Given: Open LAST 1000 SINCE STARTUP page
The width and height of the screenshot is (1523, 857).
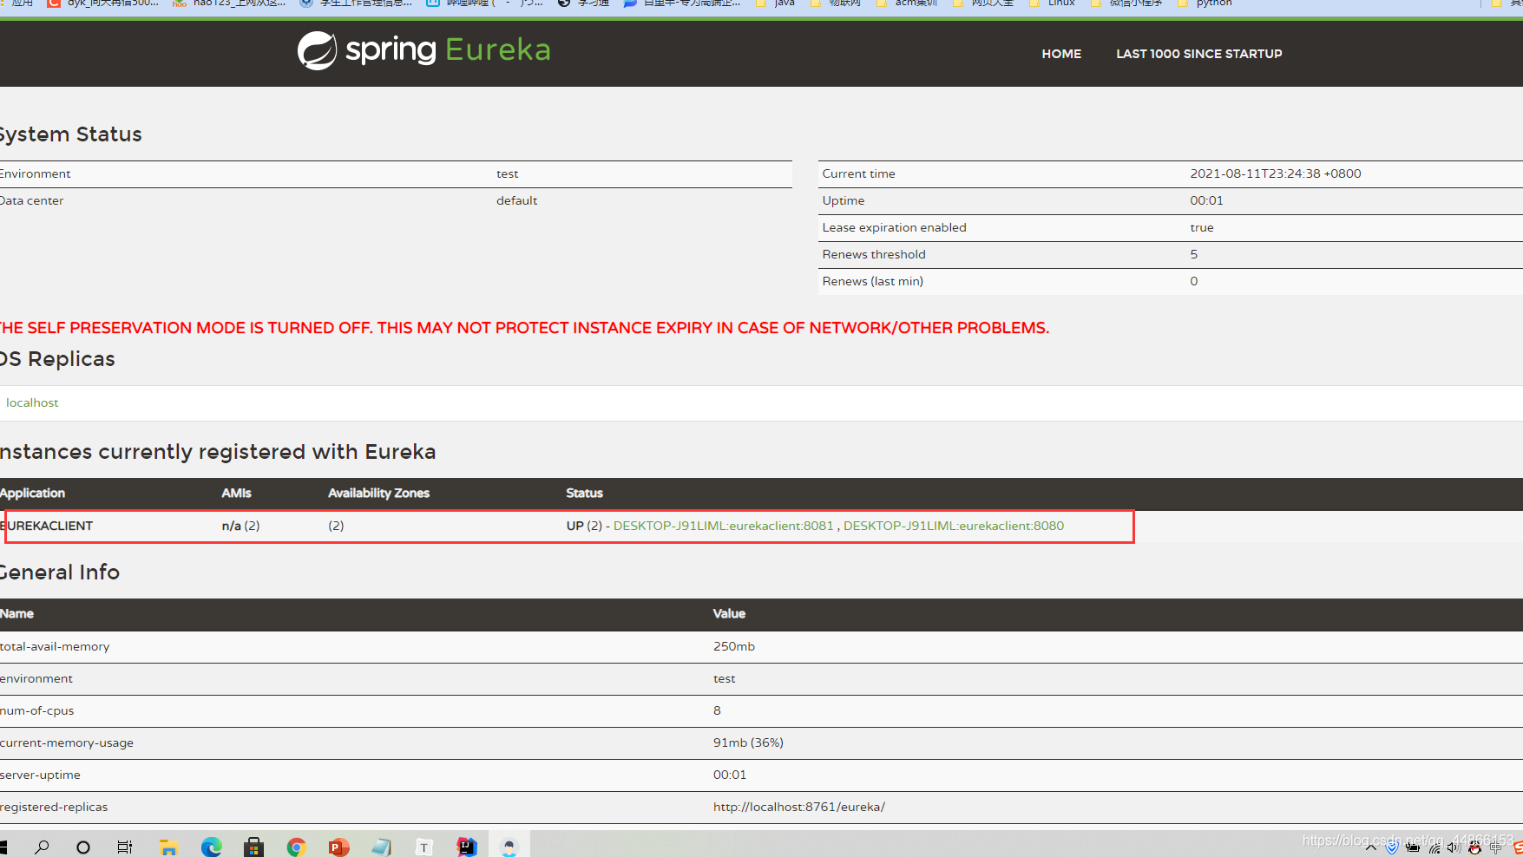Looking at the screenshot, I should 1198,54.
